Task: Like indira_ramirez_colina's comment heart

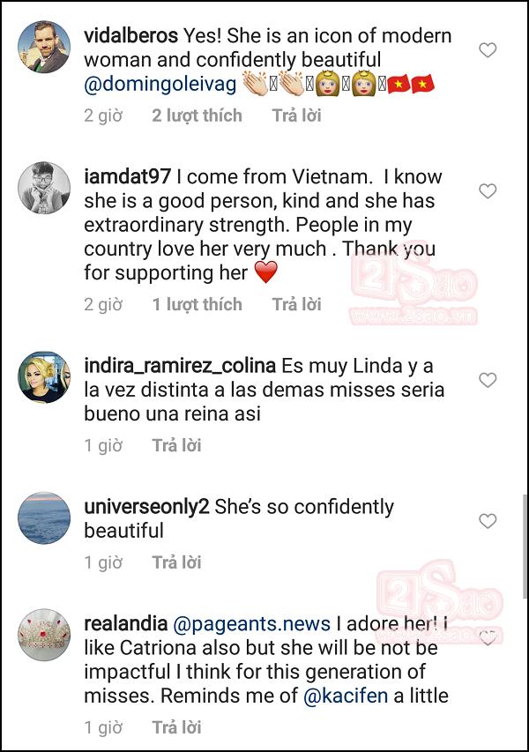Action: click(x=488, y=380)
